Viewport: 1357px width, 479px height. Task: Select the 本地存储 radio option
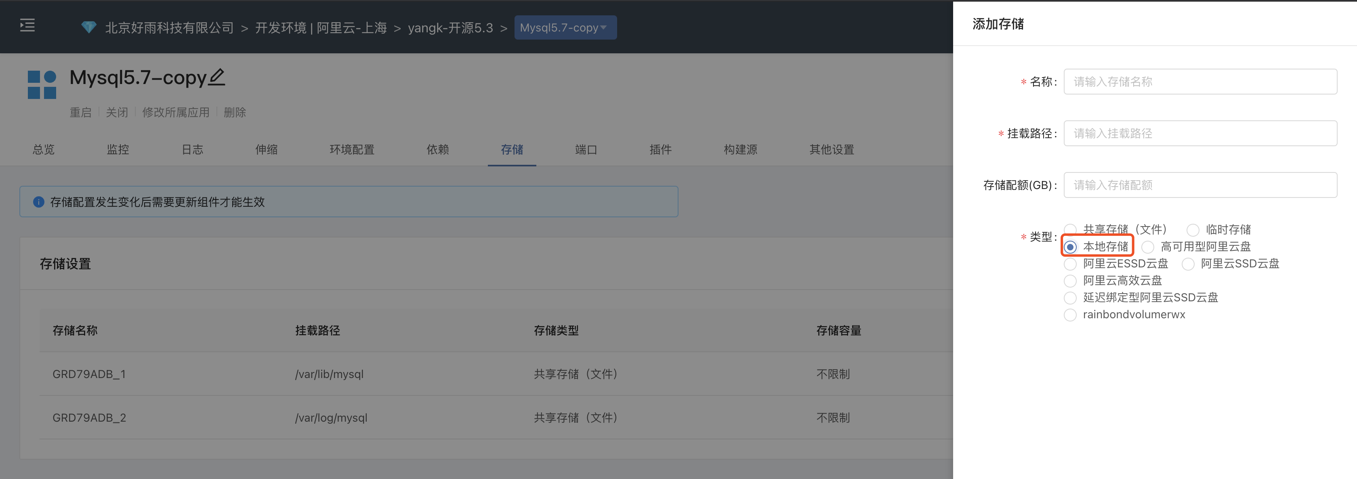point(1070,247)
